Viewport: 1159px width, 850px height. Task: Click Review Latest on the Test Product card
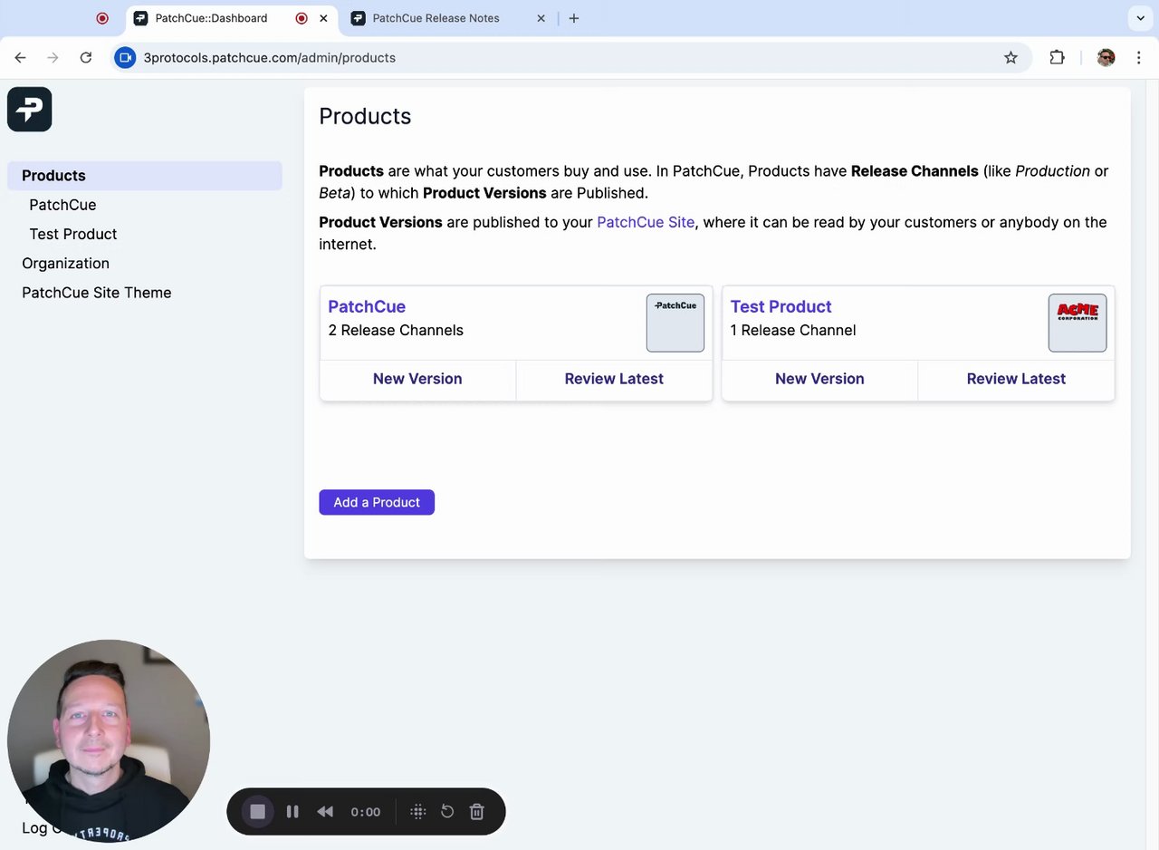1016,379
